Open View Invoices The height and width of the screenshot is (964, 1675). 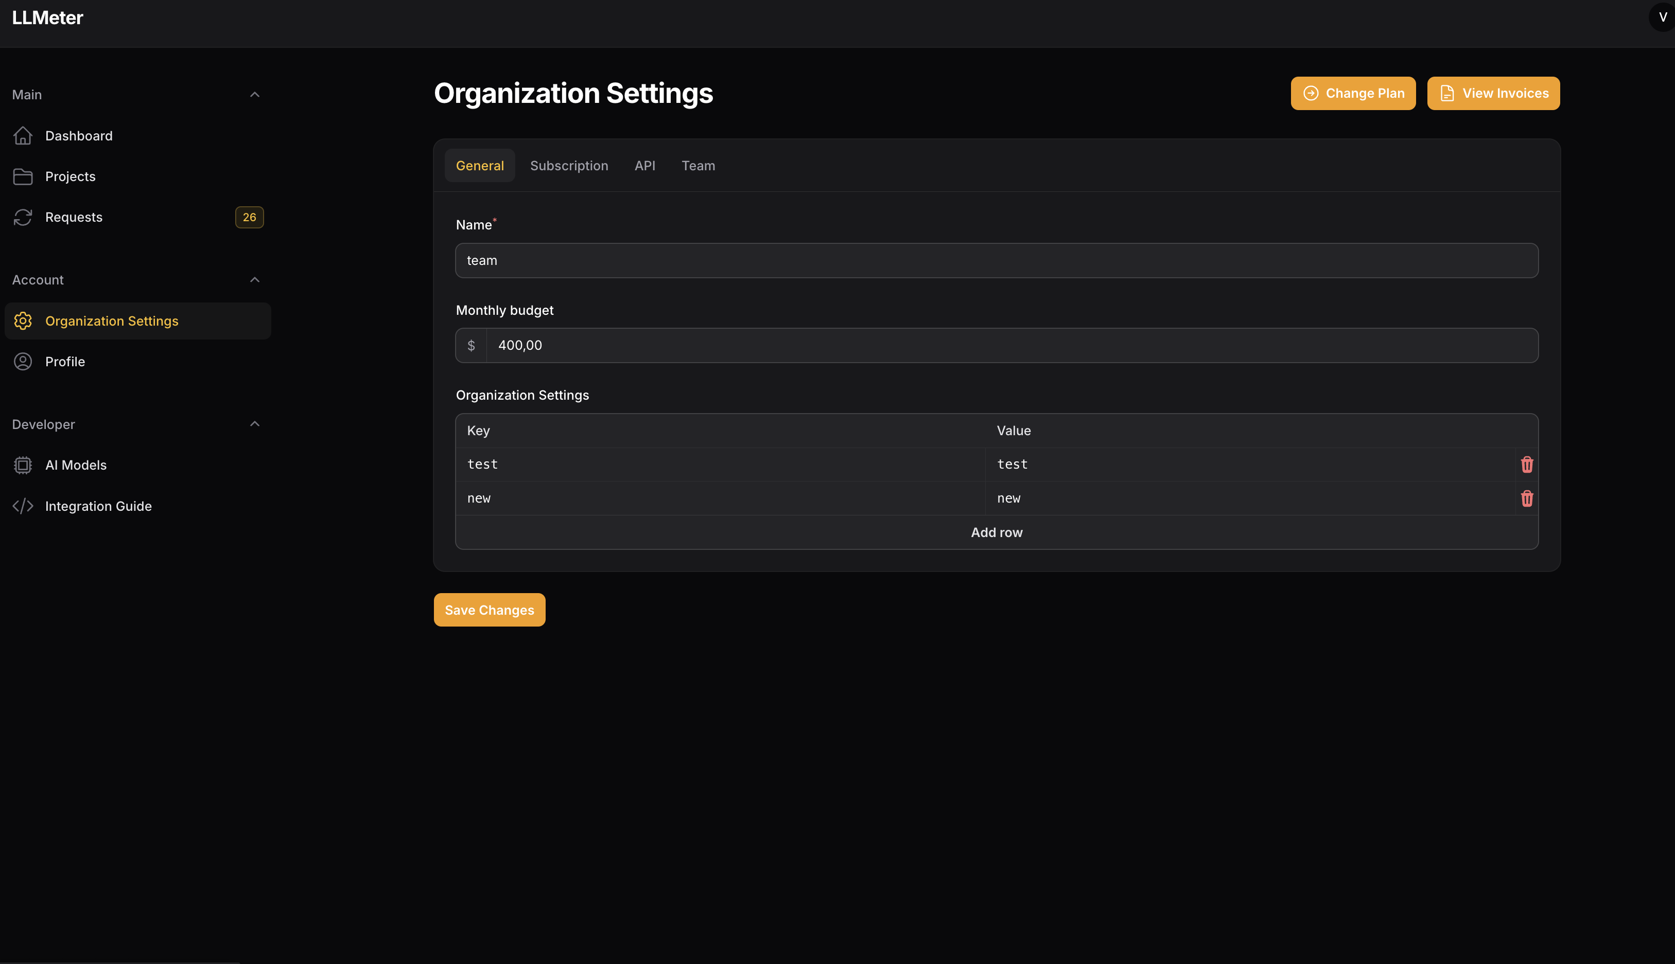click(1493, 93)
